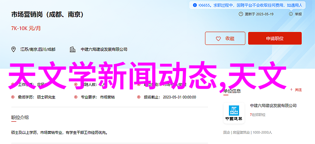
Task: Click the clock icon beside 更新于 date
Action: pos(241,14)
